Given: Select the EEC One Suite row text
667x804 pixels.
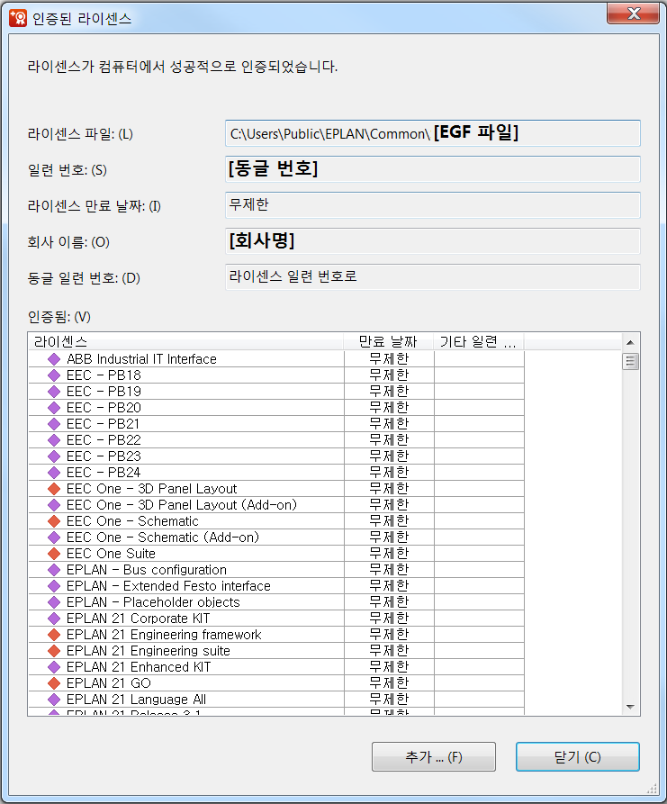Looking at the screenshot, I should point(111,554).
